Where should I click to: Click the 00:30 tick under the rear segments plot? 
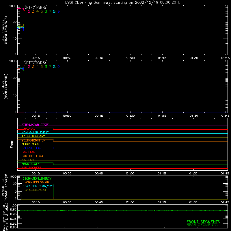pyautogui.click(x=67, y=116)
